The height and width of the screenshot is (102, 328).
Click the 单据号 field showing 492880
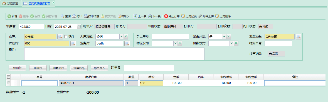click(x=31, y=27)
